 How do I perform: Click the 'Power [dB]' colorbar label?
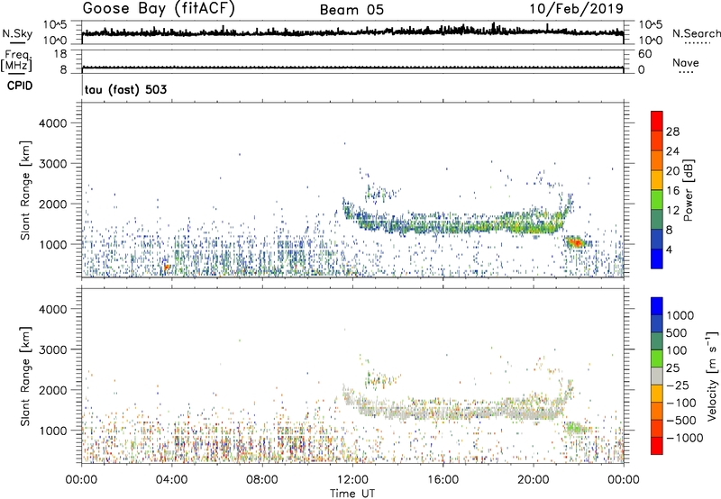688,190
